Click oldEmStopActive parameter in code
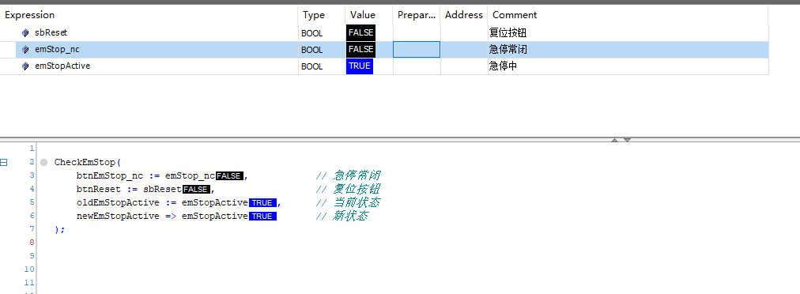800x294 pixels. [118, 202]
